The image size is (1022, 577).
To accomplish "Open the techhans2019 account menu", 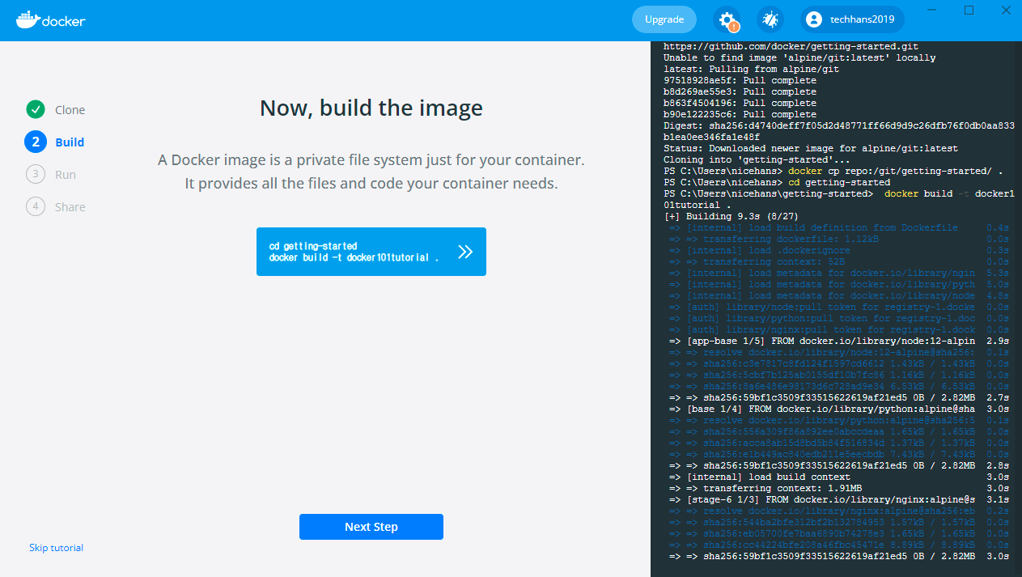I will tap(853, 19).
